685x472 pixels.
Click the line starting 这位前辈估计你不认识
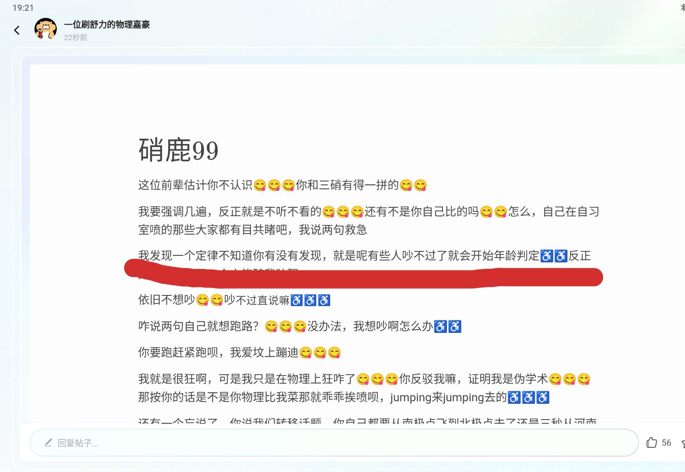point(283,185)
